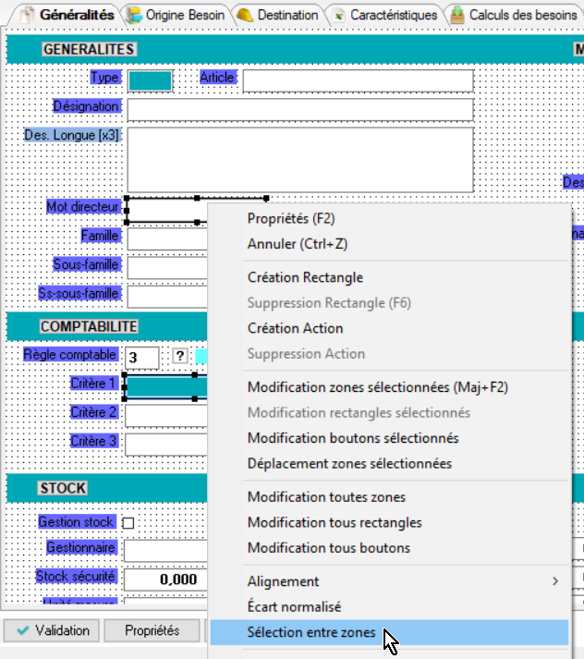Click the checkmark icon on Validation button
This screenshot has width=584, height=659.
[x=23, y=630]
